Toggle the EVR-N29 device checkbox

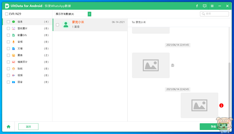point(7,14)
